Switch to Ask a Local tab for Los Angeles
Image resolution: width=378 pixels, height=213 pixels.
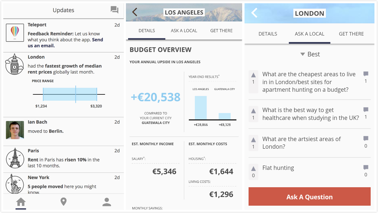[x=184, y=31]
